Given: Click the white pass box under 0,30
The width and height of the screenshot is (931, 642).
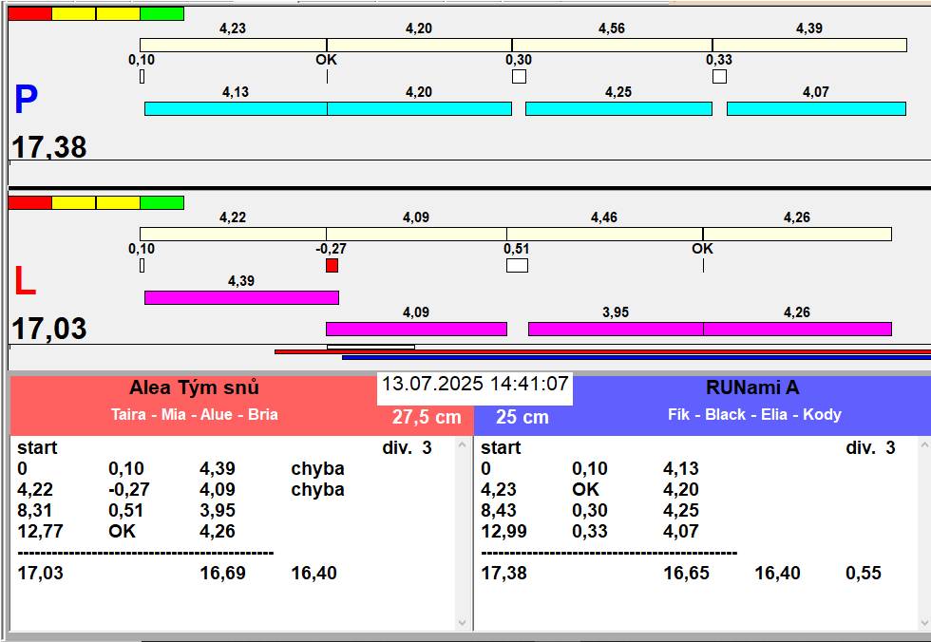Looking at the screenshot, I should pyautogui.click(x=519, y=76).
